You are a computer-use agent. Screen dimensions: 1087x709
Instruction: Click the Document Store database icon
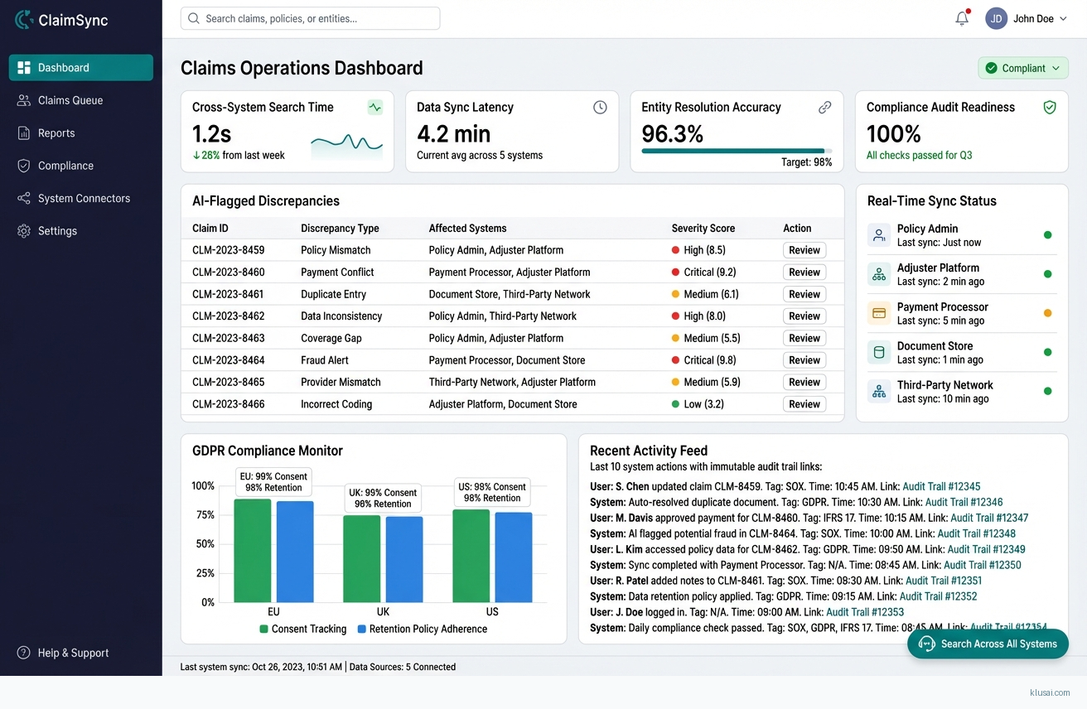[x=879, y=352]
